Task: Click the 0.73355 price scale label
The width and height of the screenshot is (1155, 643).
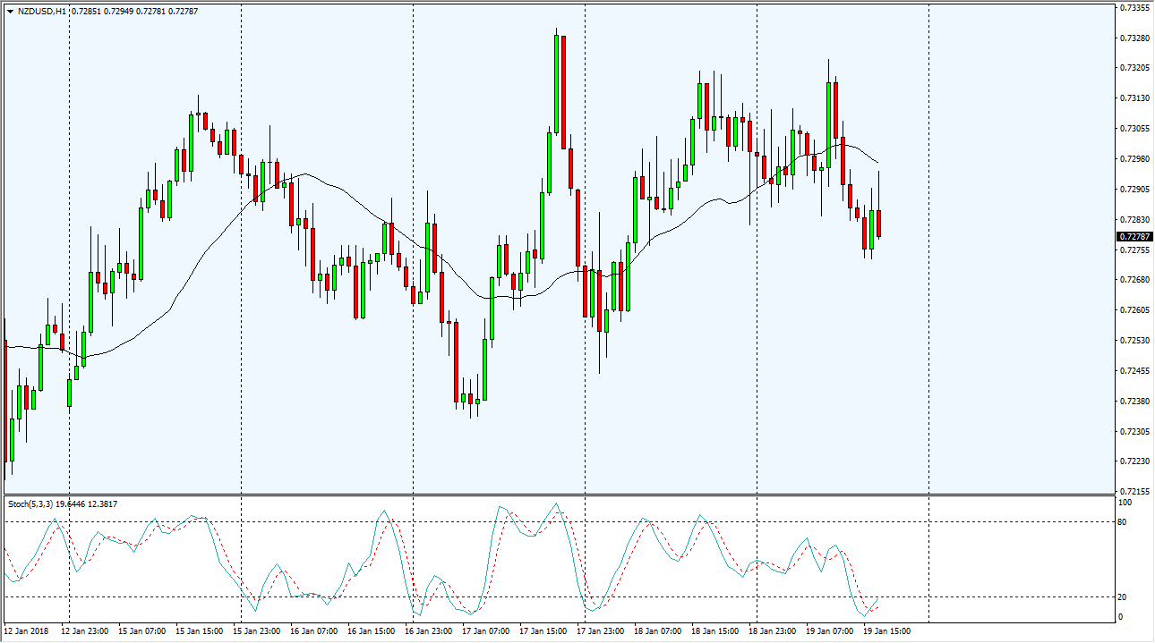Action: pyautogui.click(x=1134, y=7)
